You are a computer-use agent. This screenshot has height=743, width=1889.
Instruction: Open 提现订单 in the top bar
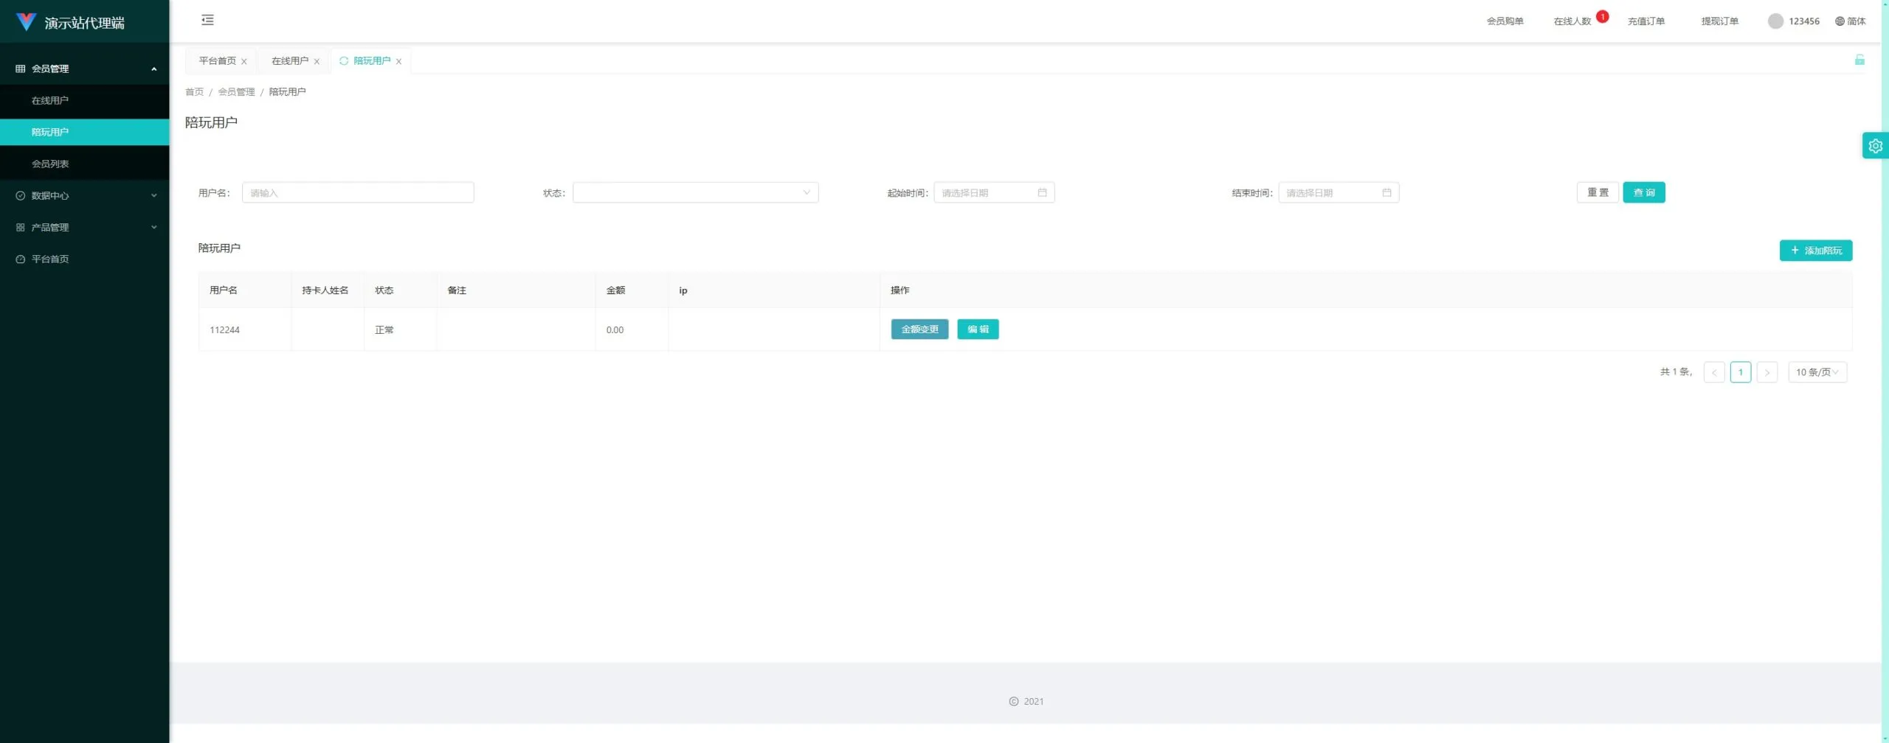(1719, 21)
